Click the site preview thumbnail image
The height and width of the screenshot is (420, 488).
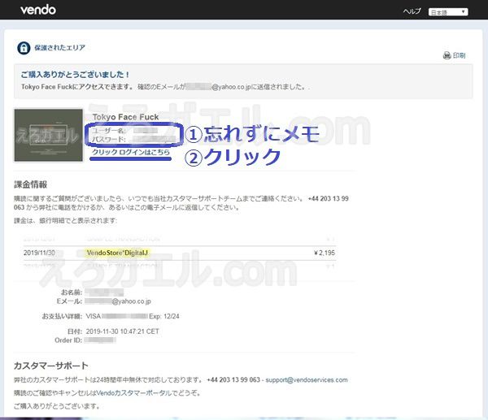(49, 135)
